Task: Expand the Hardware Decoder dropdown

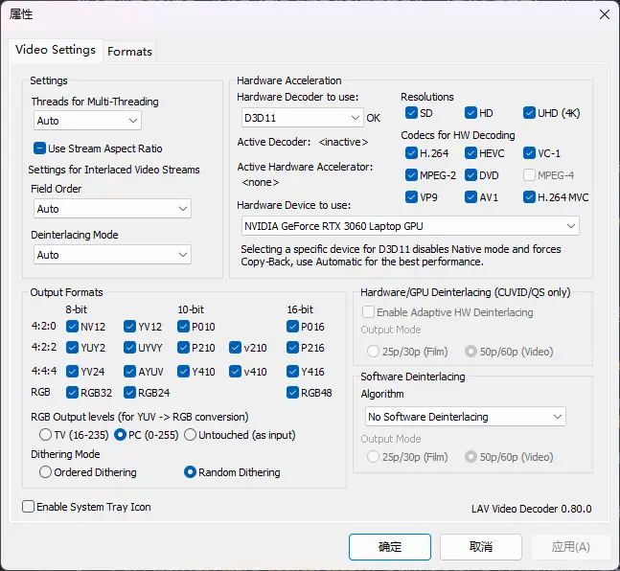Action: click(x=302, y=118)
